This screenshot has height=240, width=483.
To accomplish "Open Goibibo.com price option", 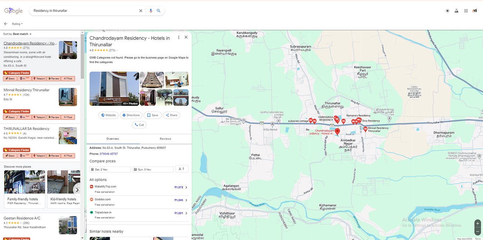I will click(x=139, y=202).
